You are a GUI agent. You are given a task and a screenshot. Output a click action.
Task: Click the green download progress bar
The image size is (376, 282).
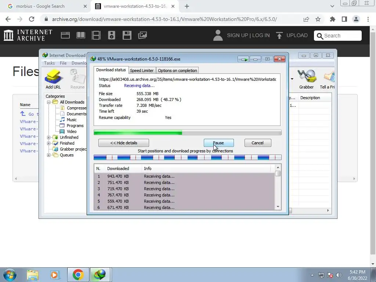click(x=188, y=132)
